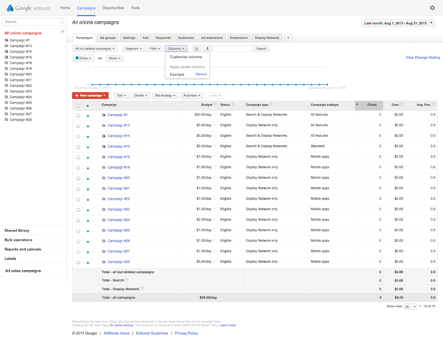Click the Campaign type help icon
This screenshot has height=345, width=443.
[271, 105]
